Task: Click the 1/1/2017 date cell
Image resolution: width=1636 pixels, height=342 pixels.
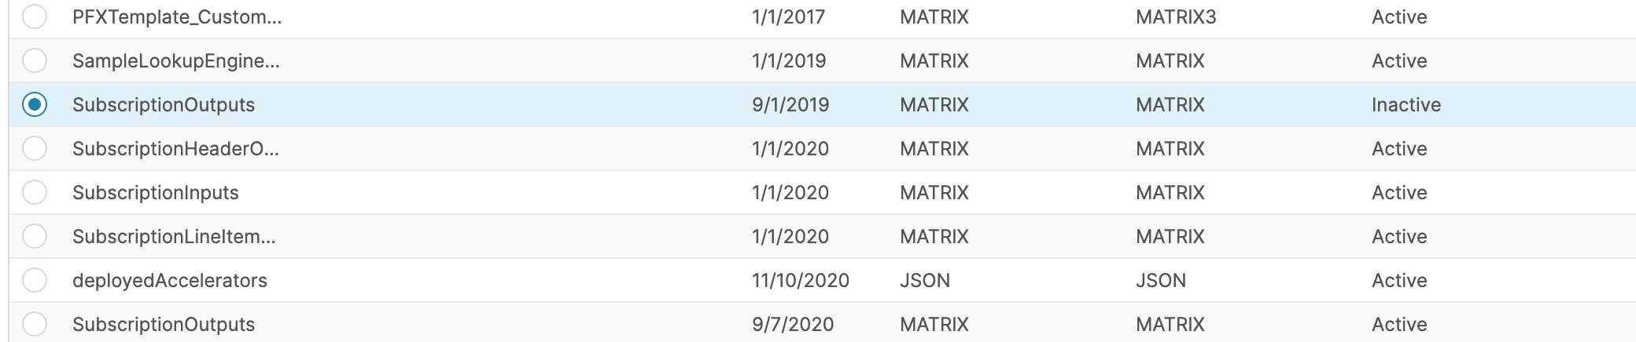Action: tap(788, 17)
